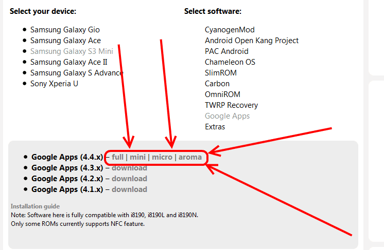The height and width of the screenshot is (250, 384).
Task: Pick Samsung Galaxy S Advance
Action: (77, 73)
